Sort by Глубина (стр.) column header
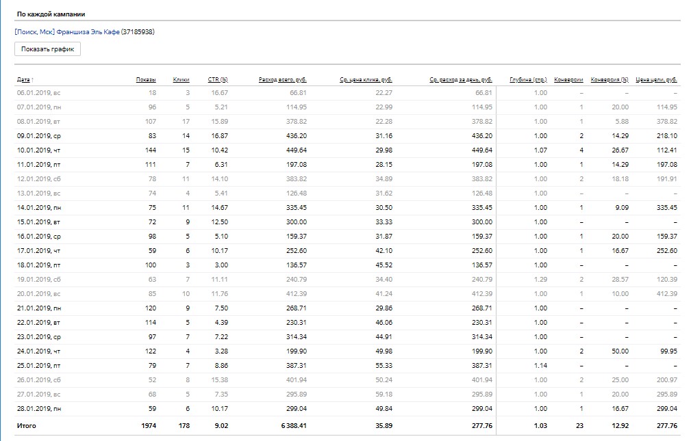691x441 pixels. point(528,80)
